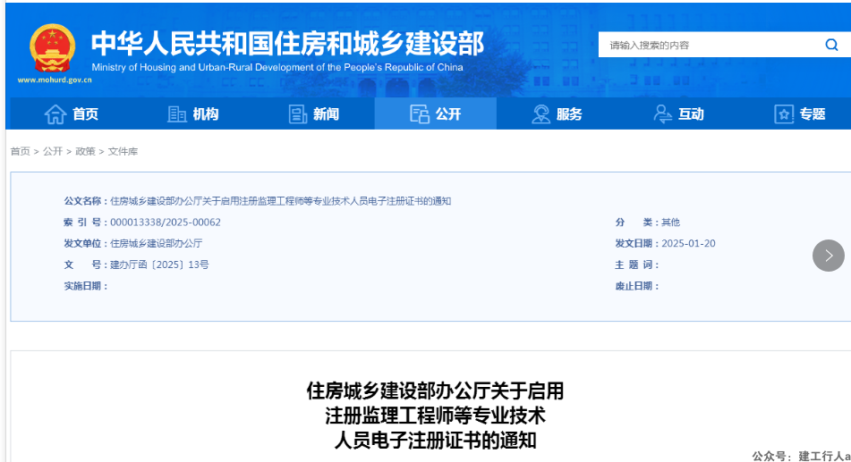Screen dimensions: 851x462
Task: Click 首页 in the breadcrumb
Action: point(20,151)
